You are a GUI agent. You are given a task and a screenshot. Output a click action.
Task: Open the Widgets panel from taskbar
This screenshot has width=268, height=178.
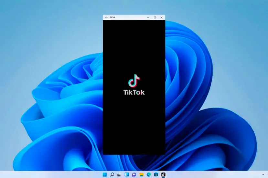[x=127, y=174]
